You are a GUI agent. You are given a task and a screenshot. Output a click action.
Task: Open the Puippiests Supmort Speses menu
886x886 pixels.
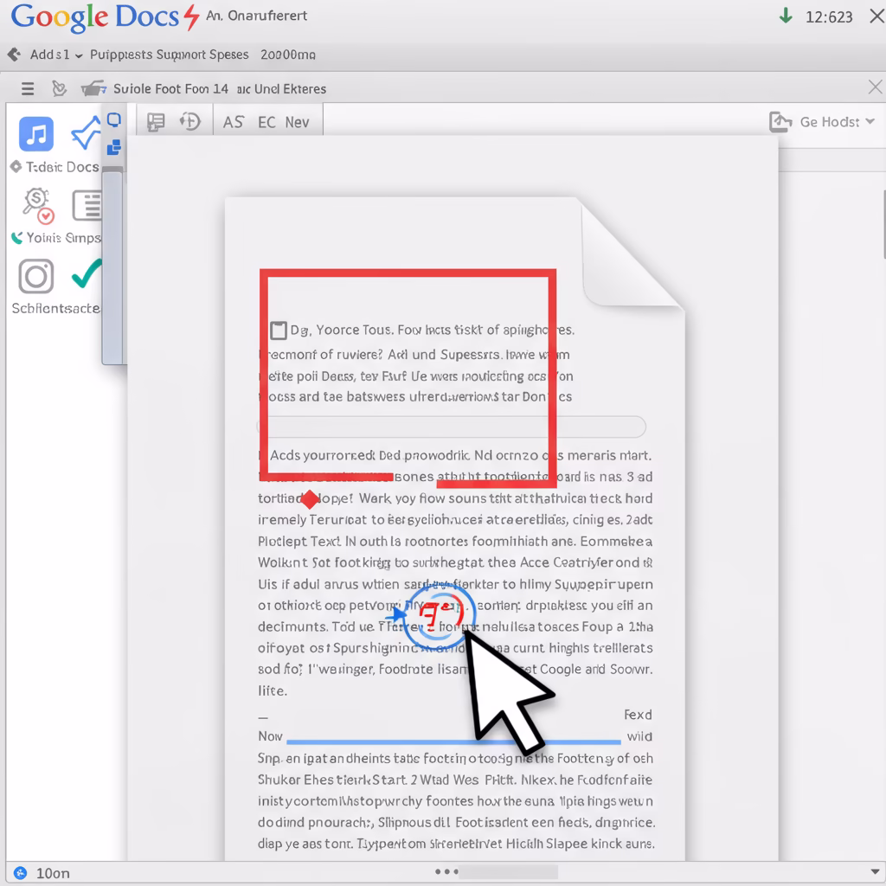click(x=169, y=55)
